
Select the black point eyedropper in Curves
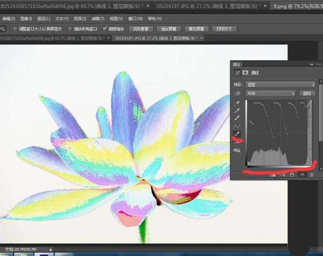coord(237,103)
